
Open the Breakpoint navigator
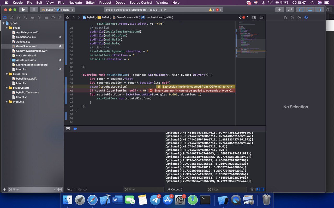[x=53, y=17]
